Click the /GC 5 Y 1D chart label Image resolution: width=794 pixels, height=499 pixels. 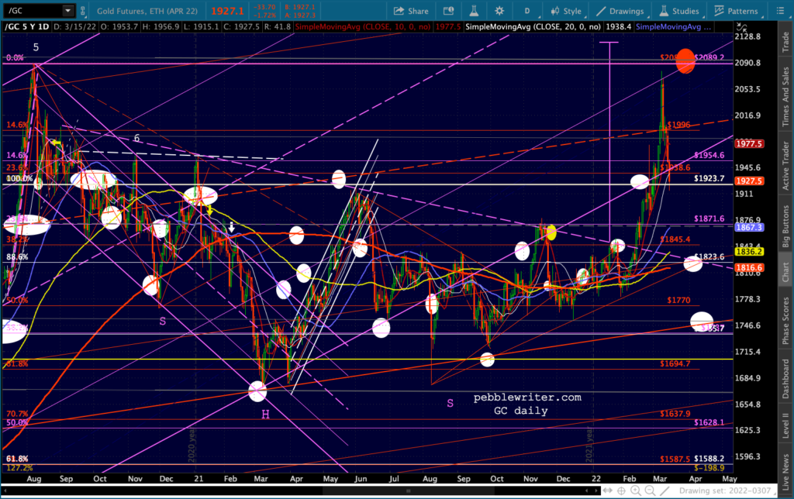(27, 27)
